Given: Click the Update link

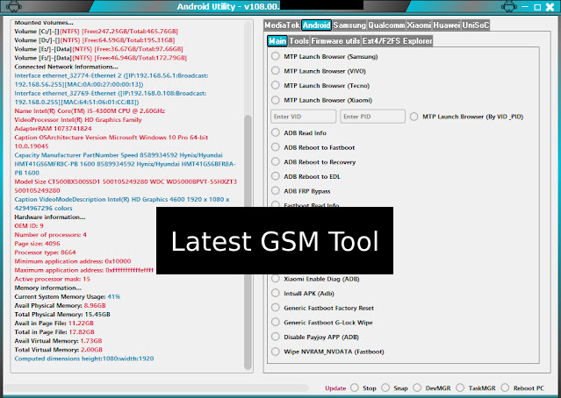Looking at the screenshot, I should coord(335,388).
